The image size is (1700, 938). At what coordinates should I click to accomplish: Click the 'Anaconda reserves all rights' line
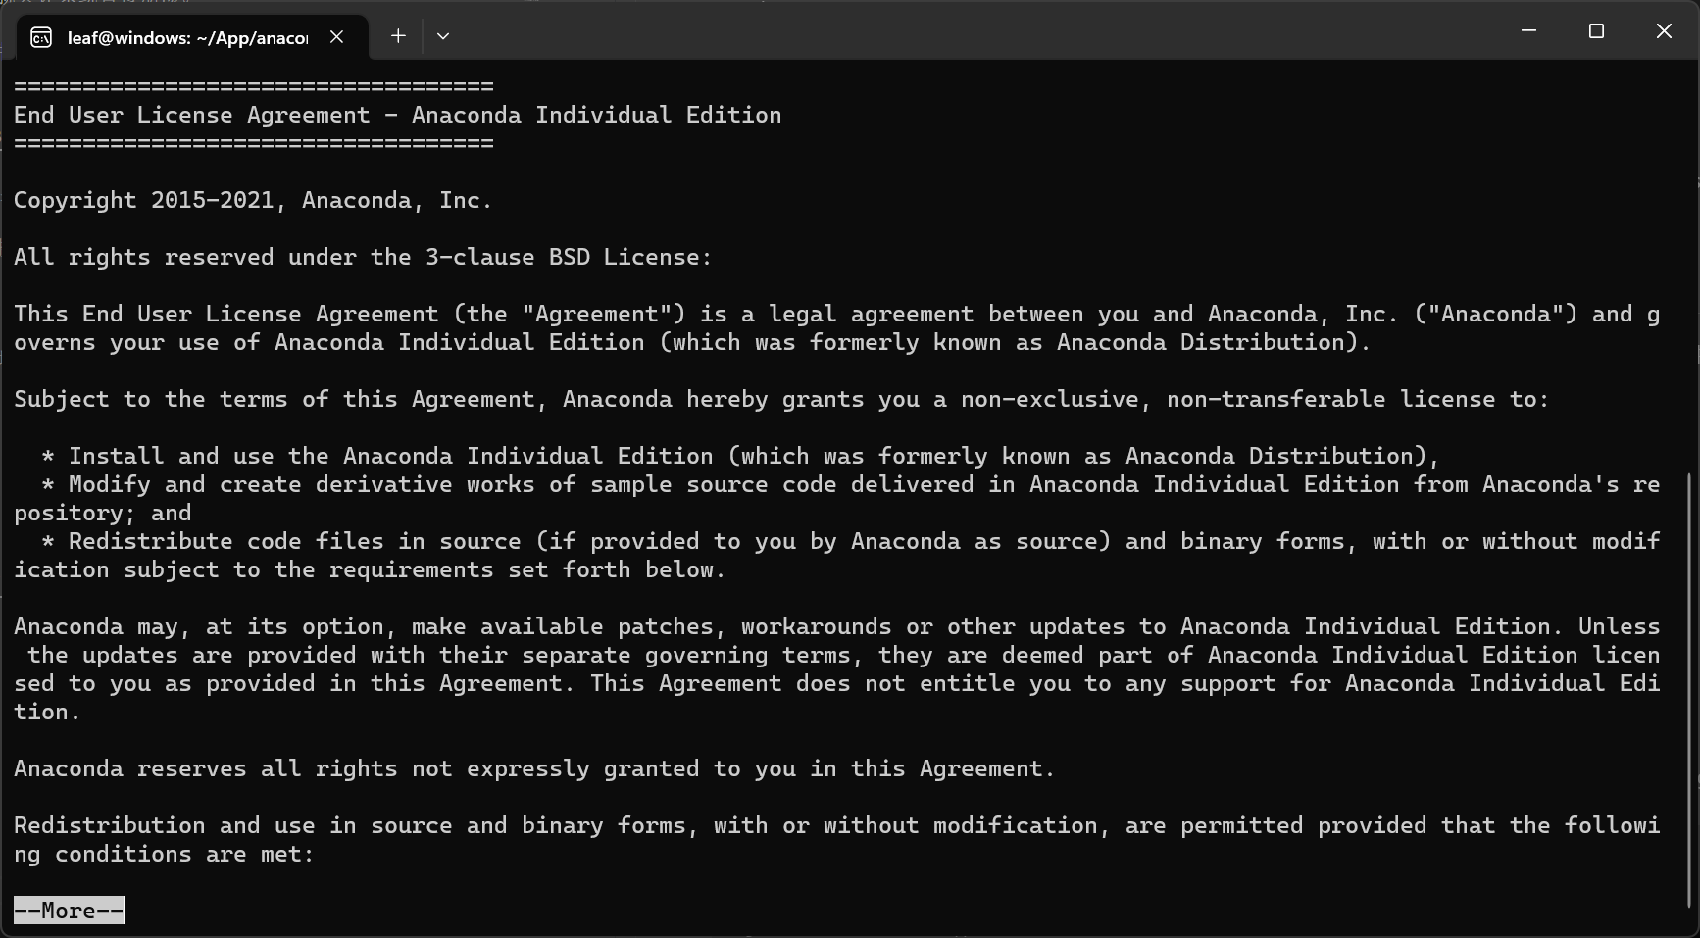pos(534,768)
